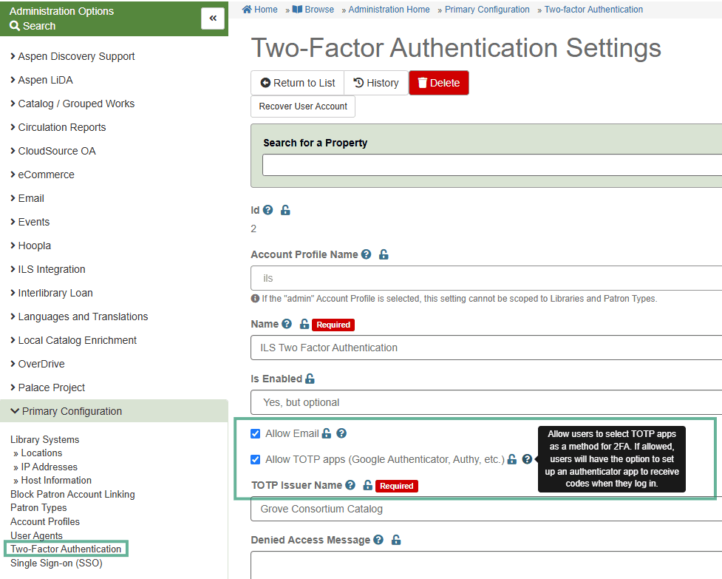
Task: Click the Browse book icon in breadcrumb
Action: point(298,9)
